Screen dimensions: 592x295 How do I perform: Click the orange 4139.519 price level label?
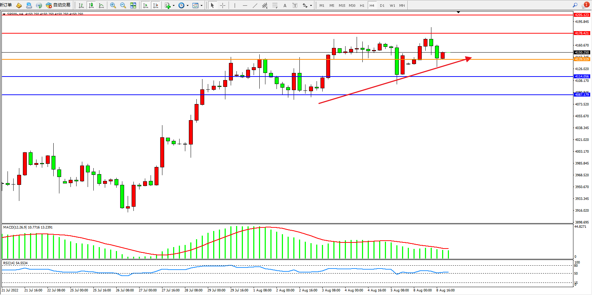coord(582,59)
